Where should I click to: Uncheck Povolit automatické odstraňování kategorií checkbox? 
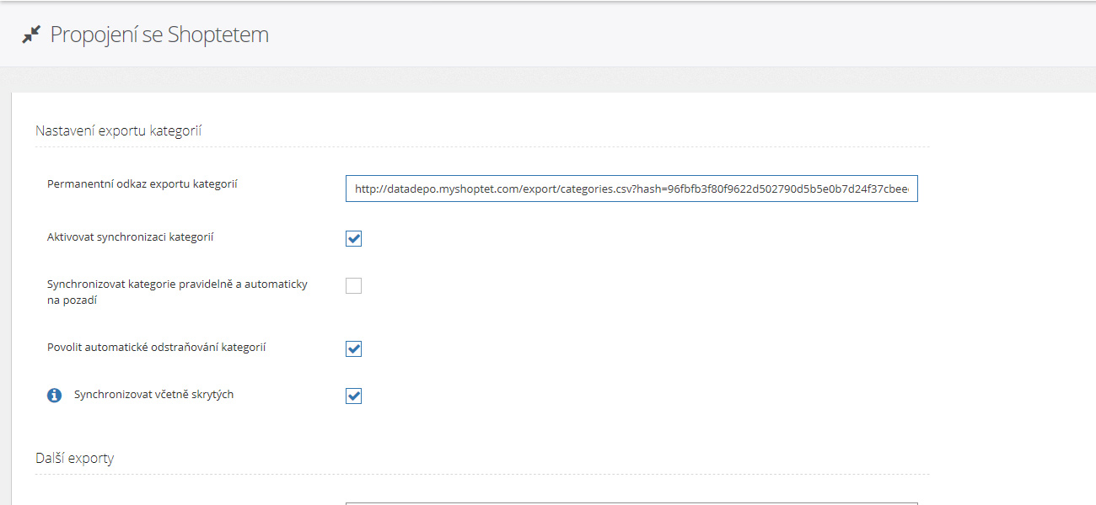[353, 348]
